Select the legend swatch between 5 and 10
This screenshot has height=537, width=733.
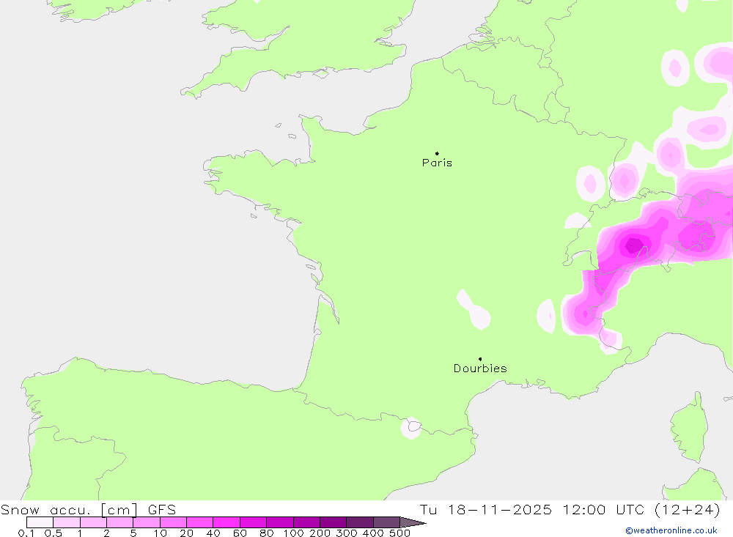(x=147, y=522)
